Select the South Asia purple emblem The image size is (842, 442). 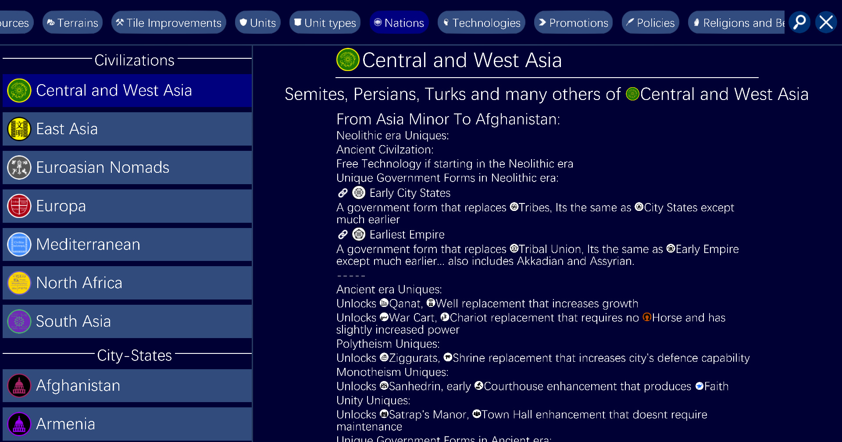[x=19, y=321]
